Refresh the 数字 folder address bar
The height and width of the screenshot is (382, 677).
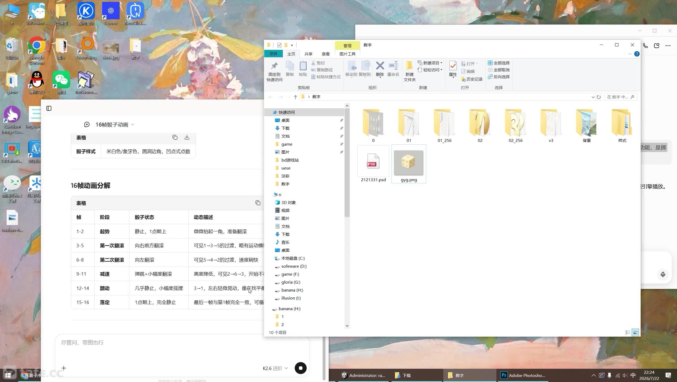599,97
